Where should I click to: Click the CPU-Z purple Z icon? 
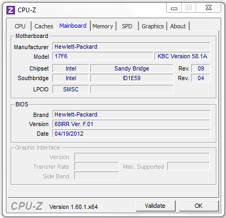coord(11,10)
